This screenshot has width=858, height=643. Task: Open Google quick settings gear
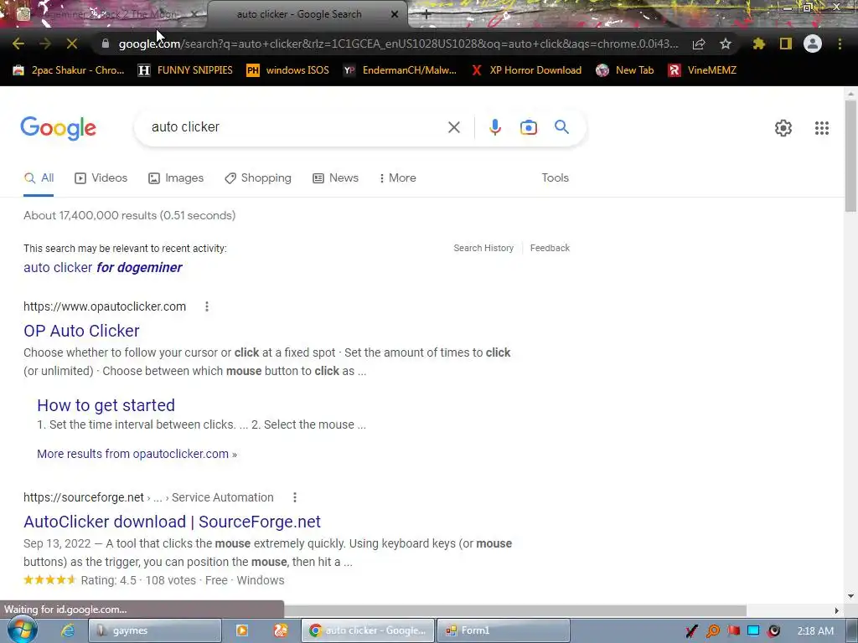point(783,128)
